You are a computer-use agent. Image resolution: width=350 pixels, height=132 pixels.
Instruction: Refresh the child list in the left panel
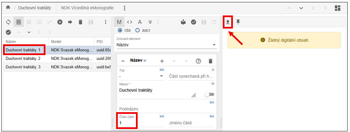pyautogui.click(x=8, y=22)
